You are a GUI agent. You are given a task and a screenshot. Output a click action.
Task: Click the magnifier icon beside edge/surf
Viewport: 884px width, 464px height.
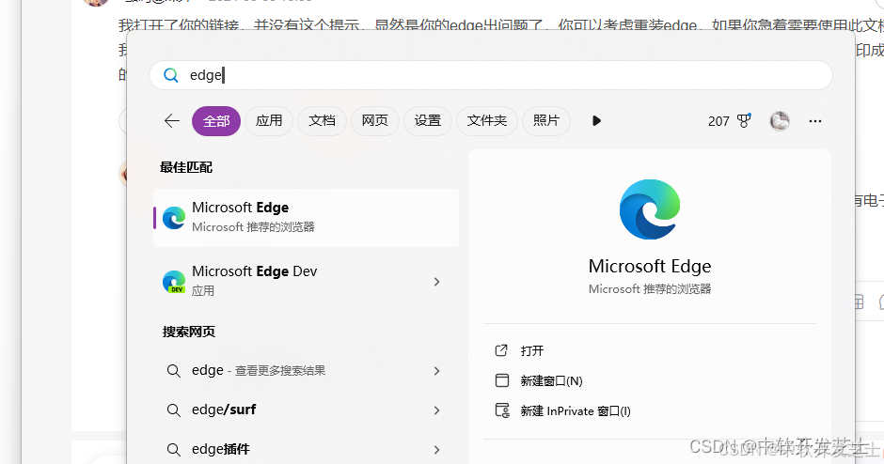click(174, 410)
